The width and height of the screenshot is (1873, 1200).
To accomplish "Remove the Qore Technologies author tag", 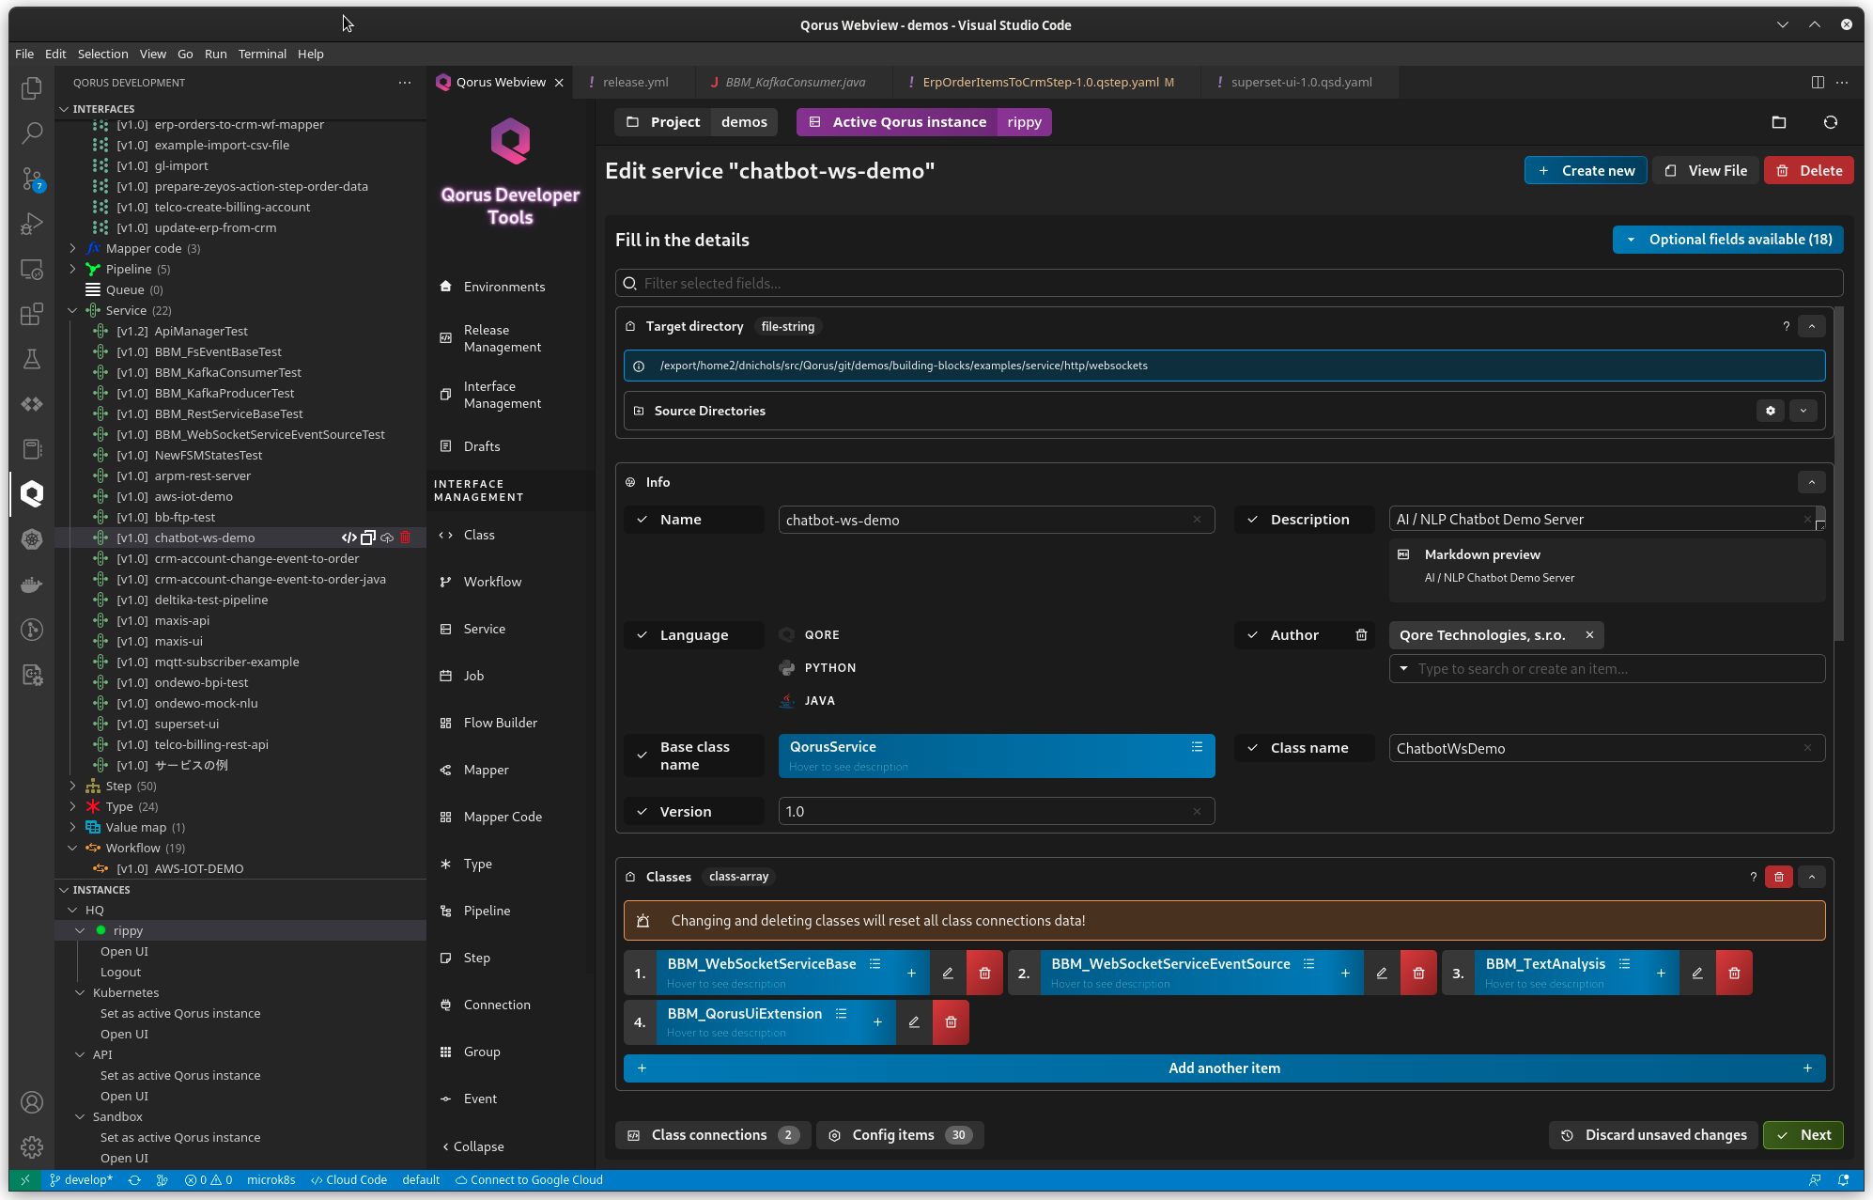I will [1589, 635].
